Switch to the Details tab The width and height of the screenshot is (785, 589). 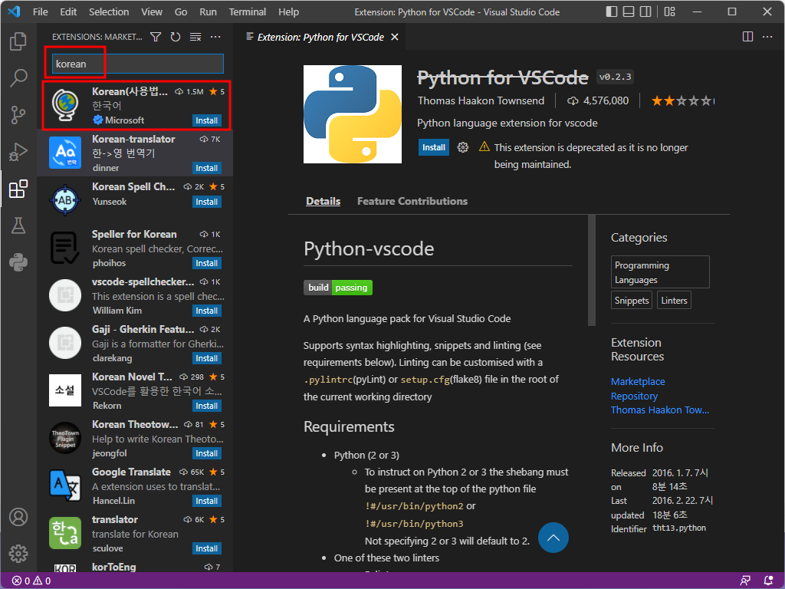[323, 202]
